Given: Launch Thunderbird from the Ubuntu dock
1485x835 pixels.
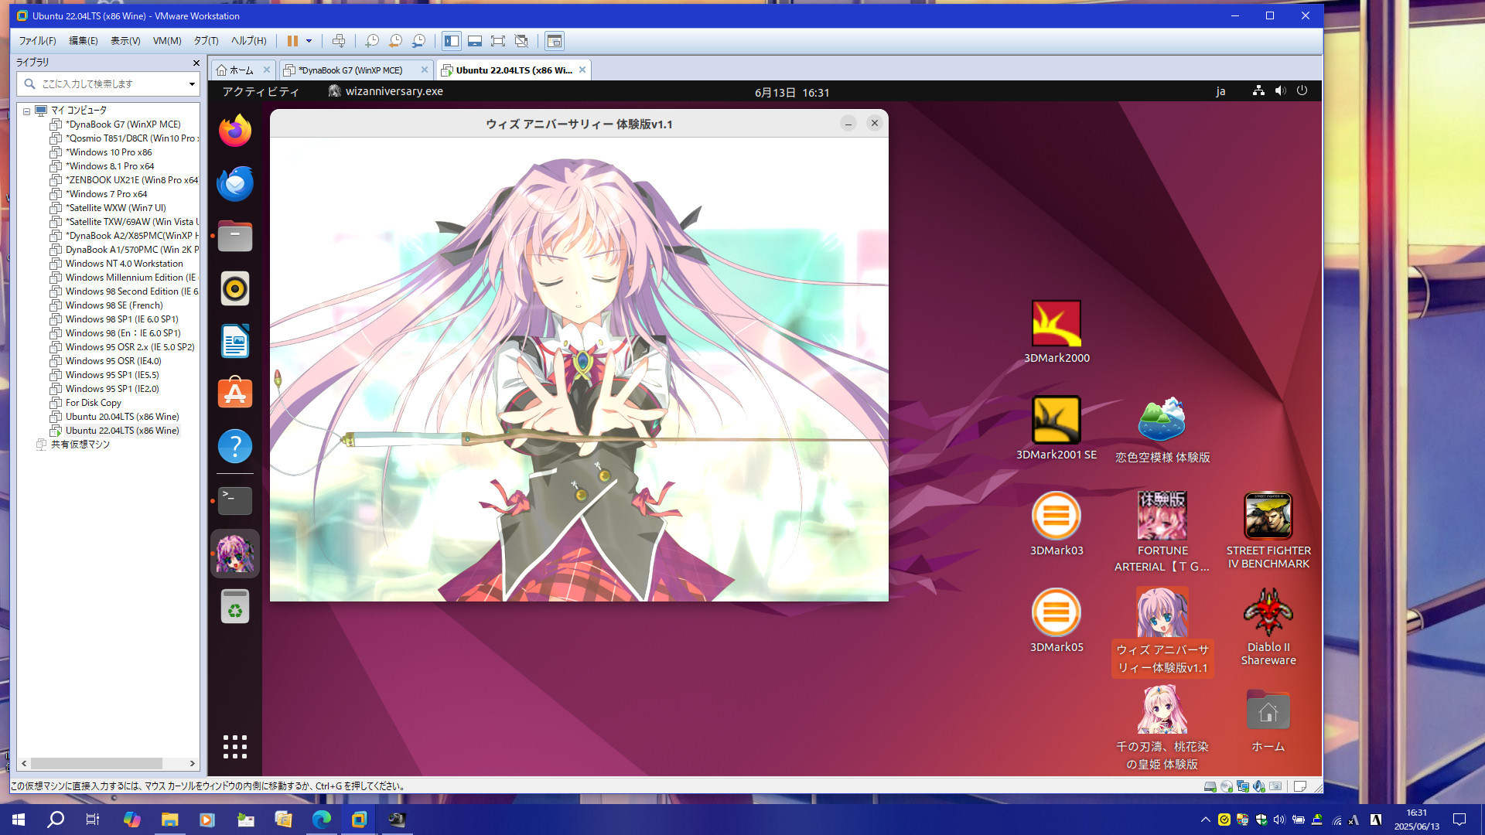Looking at the screenshot, I should (x=235, y=183).
